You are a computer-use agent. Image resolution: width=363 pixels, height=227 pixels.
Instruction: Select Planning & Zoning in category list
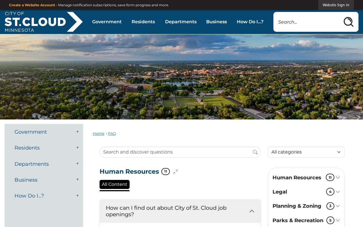297,206
